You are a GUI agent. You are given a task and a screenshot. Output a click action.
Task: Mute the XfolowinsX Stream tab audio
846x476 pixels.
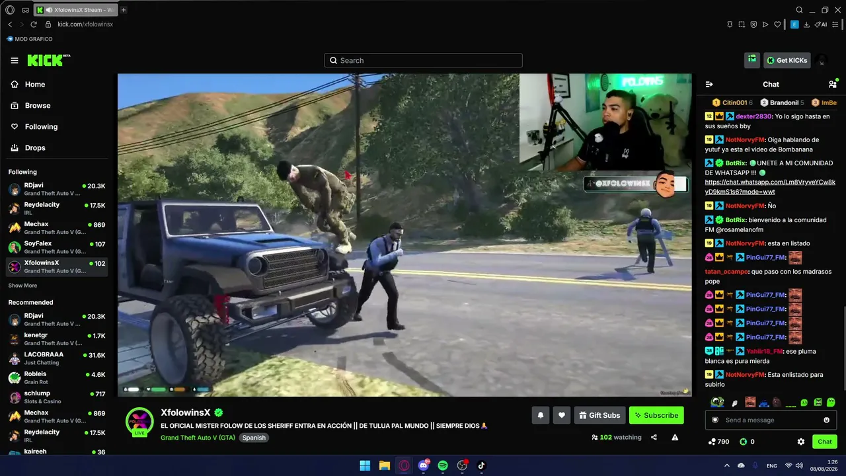[50, 10]
